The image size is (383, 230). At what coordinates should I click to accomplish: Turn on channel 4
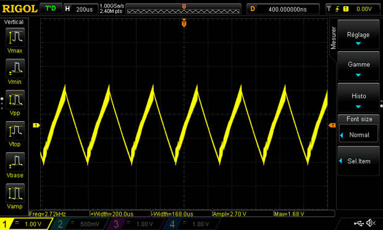[192, 224]
